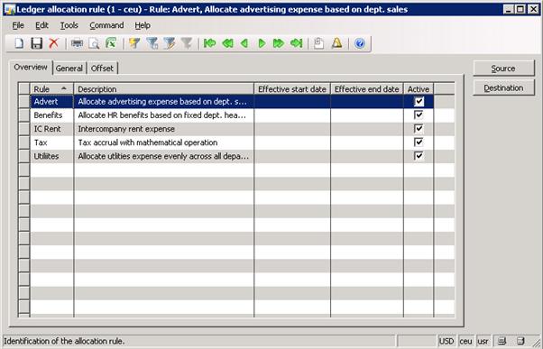Save the record with the floppy disk icon
This screenshot has width=543, height=349.
pos(36,43)
